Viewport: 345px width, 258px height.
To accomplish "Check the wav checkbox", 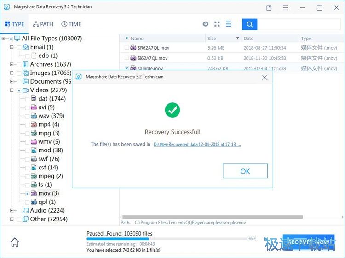I will pos(27,116).
